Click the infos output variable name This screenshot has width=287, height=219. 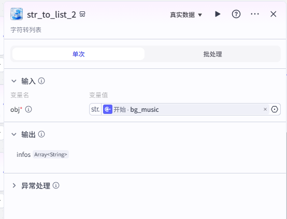tap(24, 155)
